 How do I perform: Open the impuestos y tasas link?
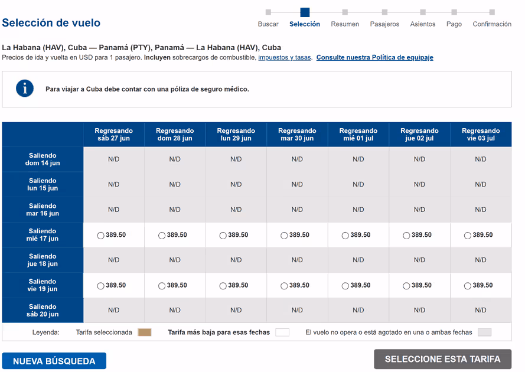click(285, 57)
